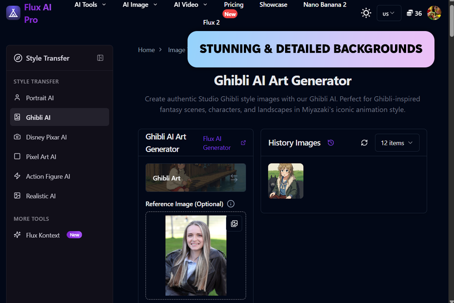
Task: Click the swap arrows icon on Ghibli Art
Action: 234,178
